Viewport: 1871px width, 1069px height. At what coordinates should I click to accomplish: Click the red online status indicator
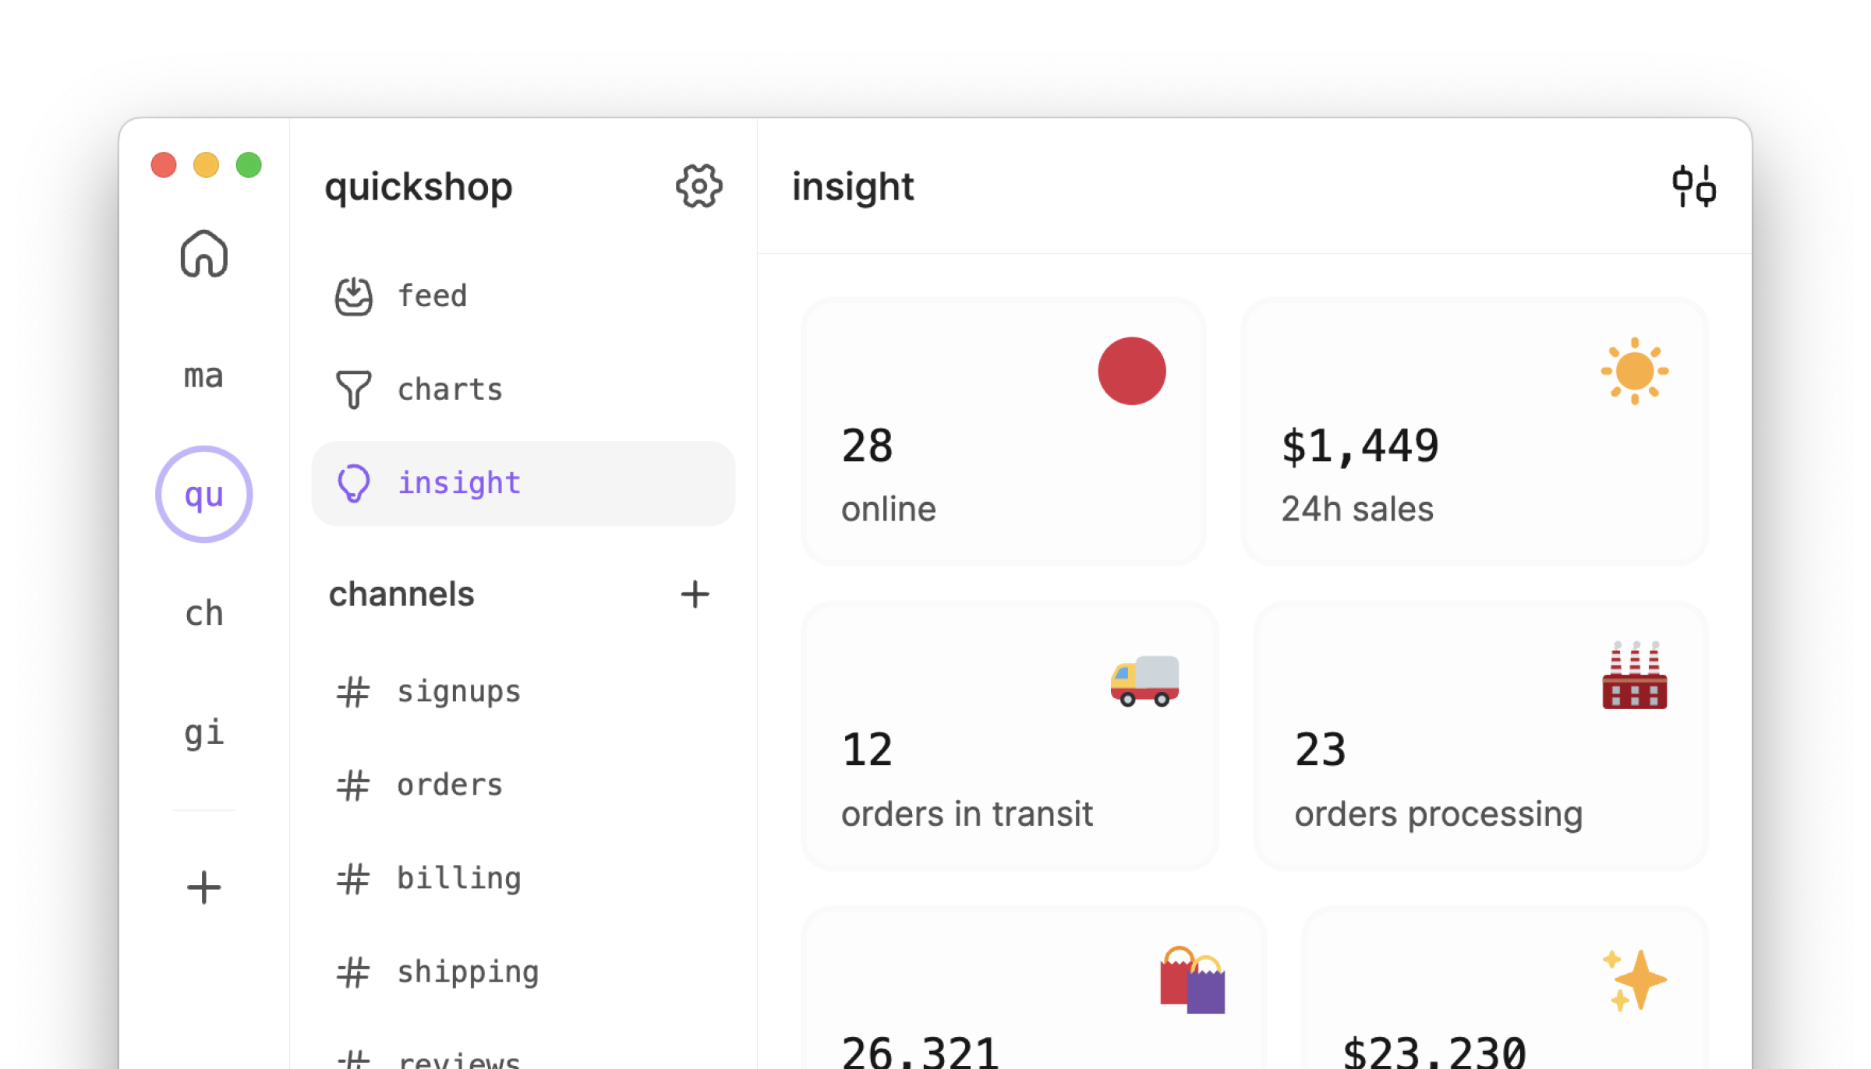(x=1131, y=370)
